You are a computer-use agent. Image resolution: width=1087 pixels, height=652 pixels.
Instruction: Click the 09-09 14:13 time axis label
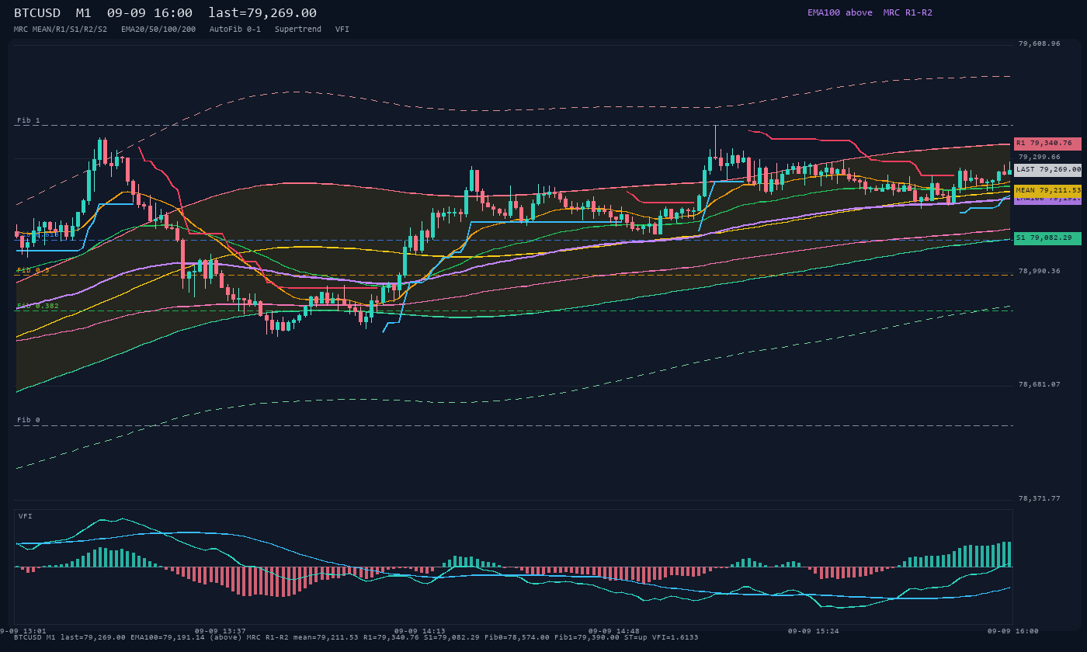click(420, 632)
